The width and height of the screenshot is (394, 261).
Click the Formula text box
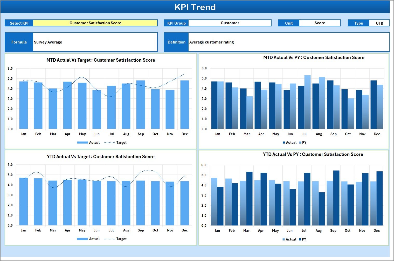click(x=95, y=42)
